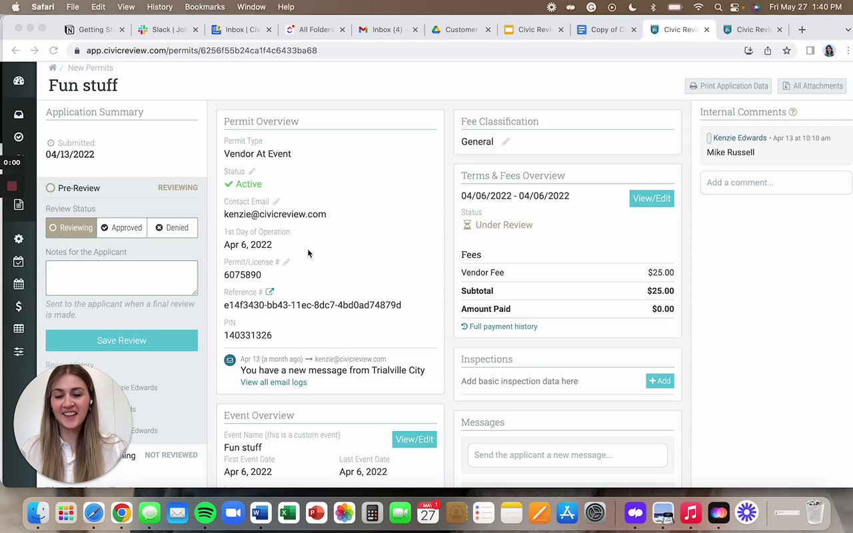Edit Status with the pencil icon
Viewport: 853px width, 533px height.
(x=252, y=172)
